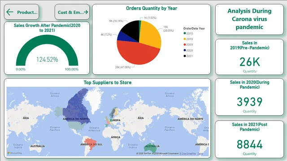Click the 3939 during-pandemic sales value
This screenshot has width=287, height=161.
point(250,102)
